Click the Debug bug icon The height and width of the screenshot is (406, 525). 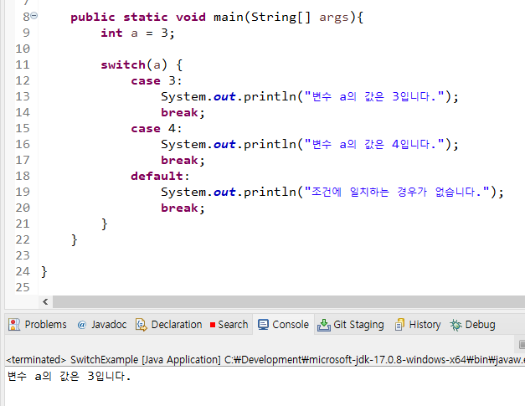(x=456, y=325)
